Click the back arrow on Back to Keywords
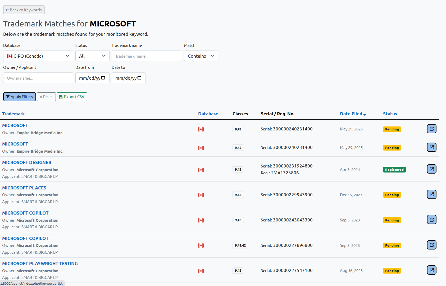Viewport: 446px width, 286px height. 7,10
